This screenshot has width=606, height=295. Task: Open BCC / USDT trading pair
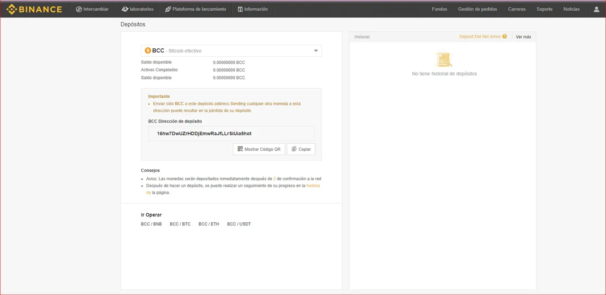239,224
